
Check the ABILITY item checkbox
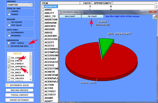tap(43, 13)
